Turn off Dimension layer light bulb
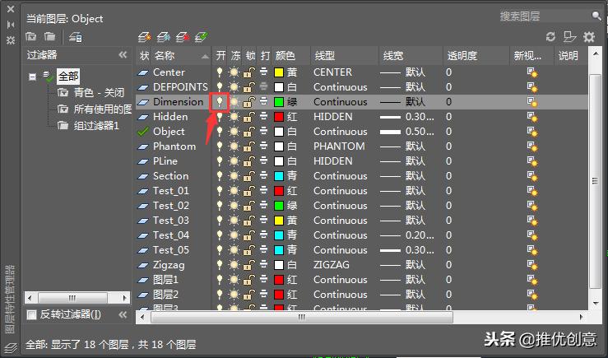Screen dimensions: 608x358 click(x=220, y=101)
